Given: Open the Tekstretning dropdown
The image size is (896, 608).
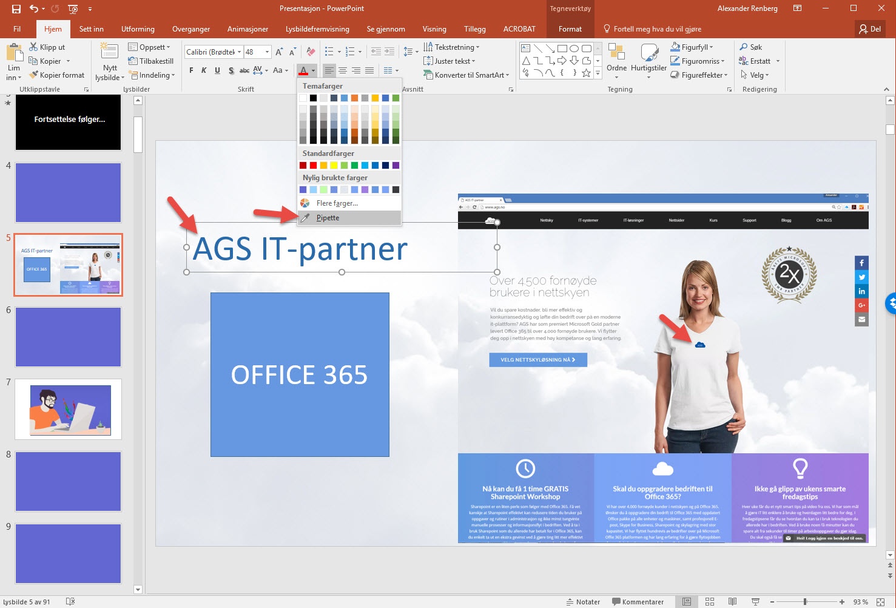Looking at the screenshot, I should pyautogui.click(x=478, y=47).
